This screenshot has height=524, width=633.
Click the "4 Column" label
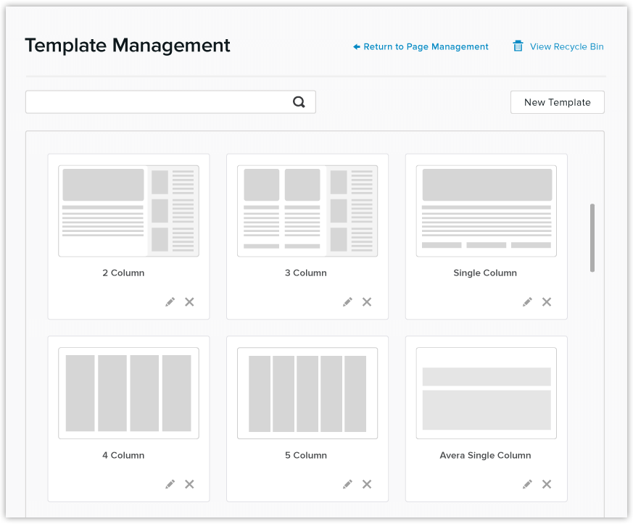point(123,455)
